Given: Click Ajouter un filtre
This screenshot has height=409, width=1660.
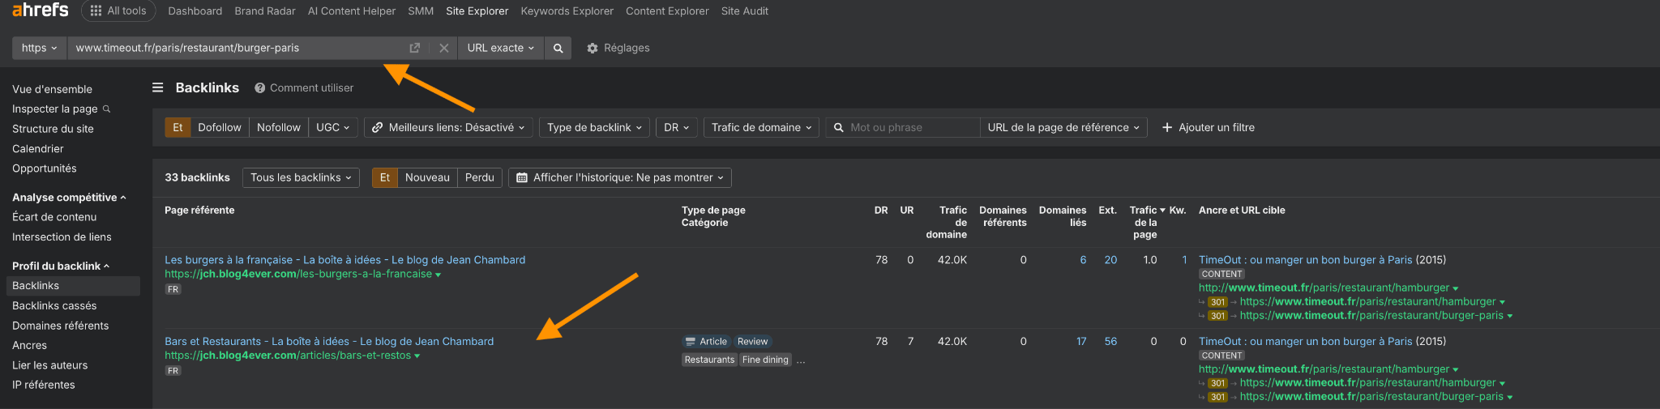Looking at the screenshot, I should click(1209, 127).
